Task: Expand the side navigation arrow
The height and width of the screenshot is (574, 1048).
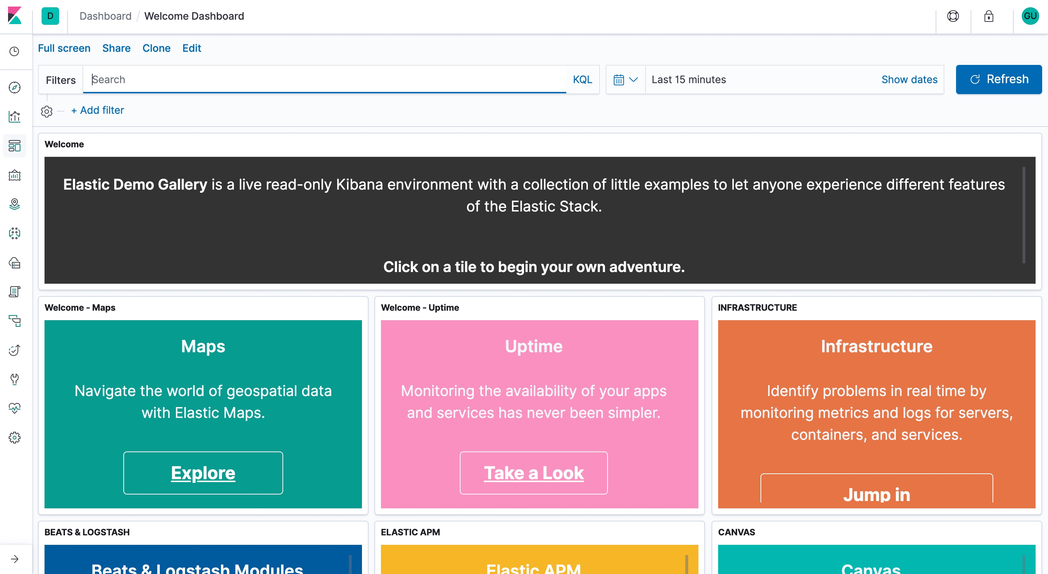Action: pos(15,559)
